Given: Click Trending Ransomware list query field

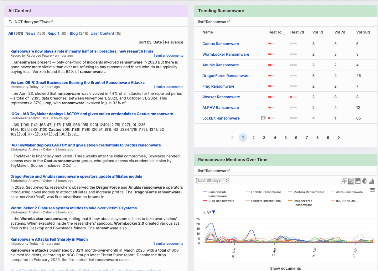Looking at the screenshot, I should [x=286, y=22].
